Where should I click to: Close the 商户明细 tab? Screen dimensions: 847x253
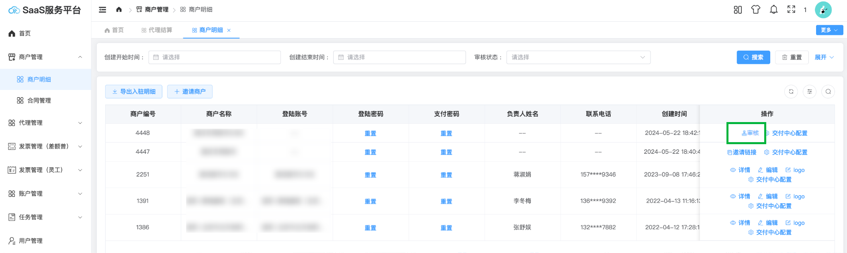click(229, 31)
